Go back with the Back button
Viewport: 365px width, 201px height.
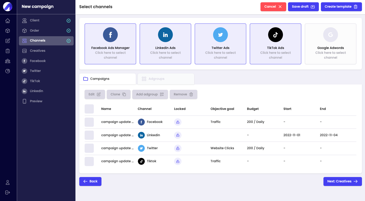(x=90, y=181)
